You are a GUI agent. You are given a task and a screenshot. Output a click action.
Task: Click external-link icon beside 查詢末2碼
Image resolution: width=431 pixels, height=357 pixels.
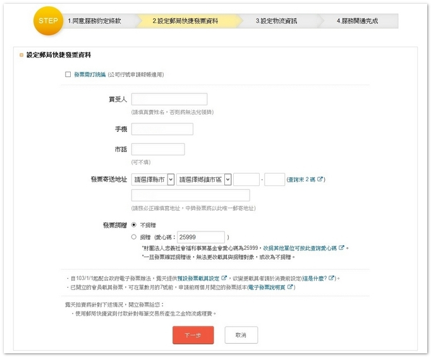click(320, 180)
